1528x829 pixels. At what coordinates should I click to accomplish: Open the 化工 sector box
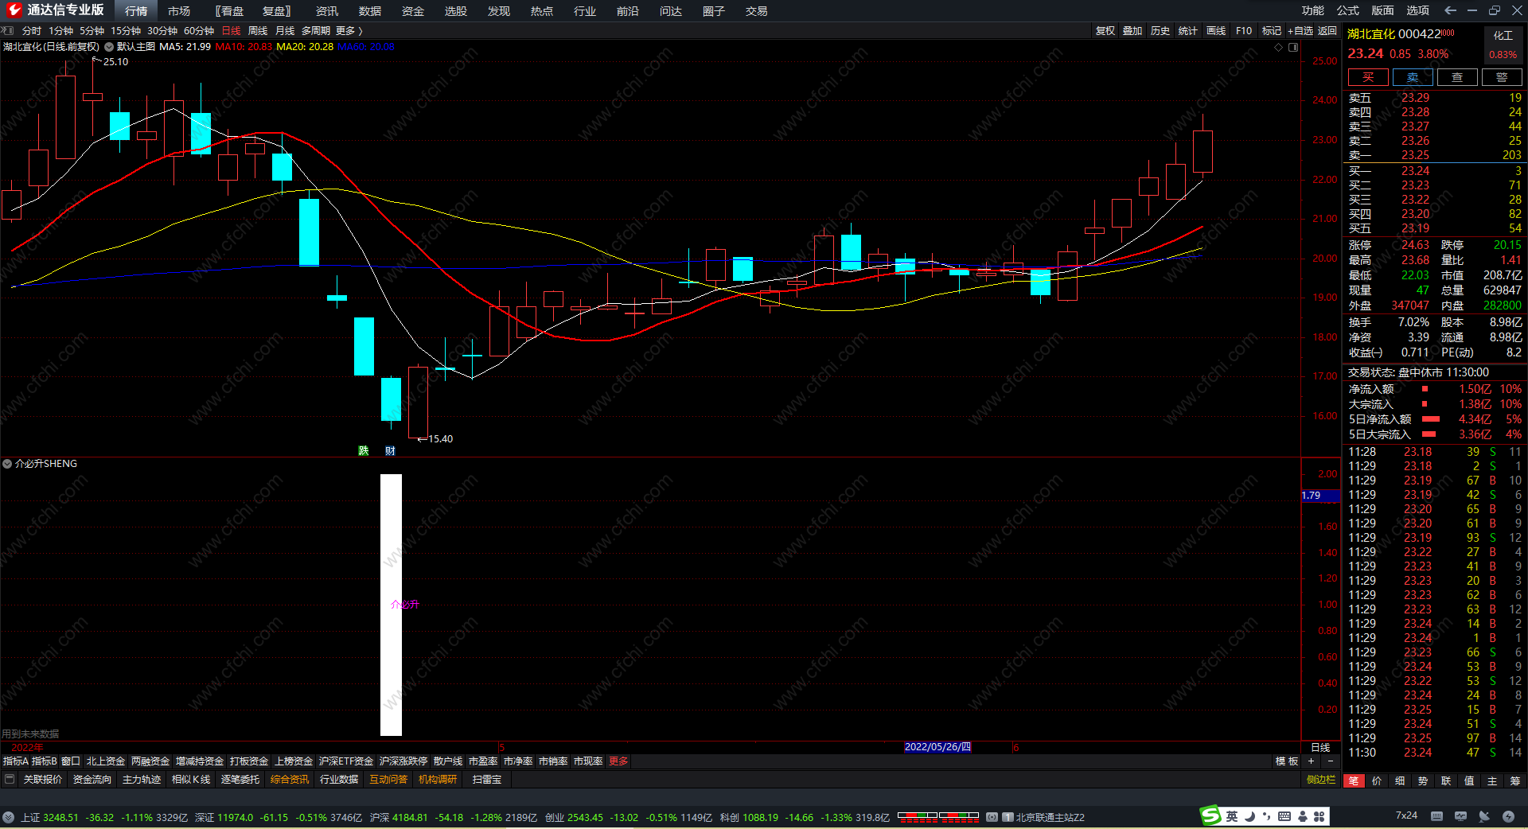coord(1503,45)
